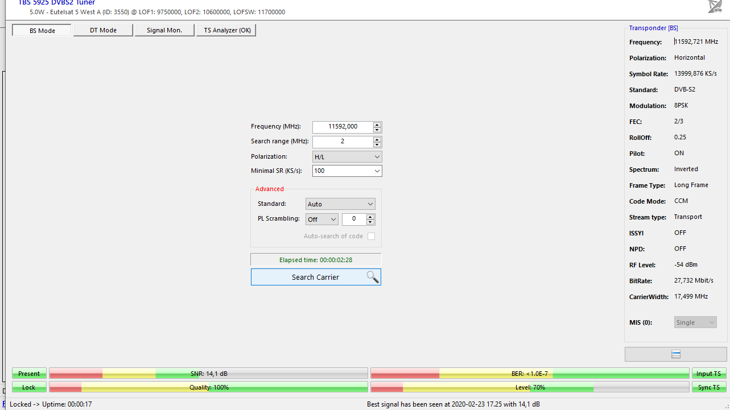Image resolution: width=730 pixels, height=410 pixels.
Task: Click the satellite icon in top-right corner
Action: (x=715, y=6)
